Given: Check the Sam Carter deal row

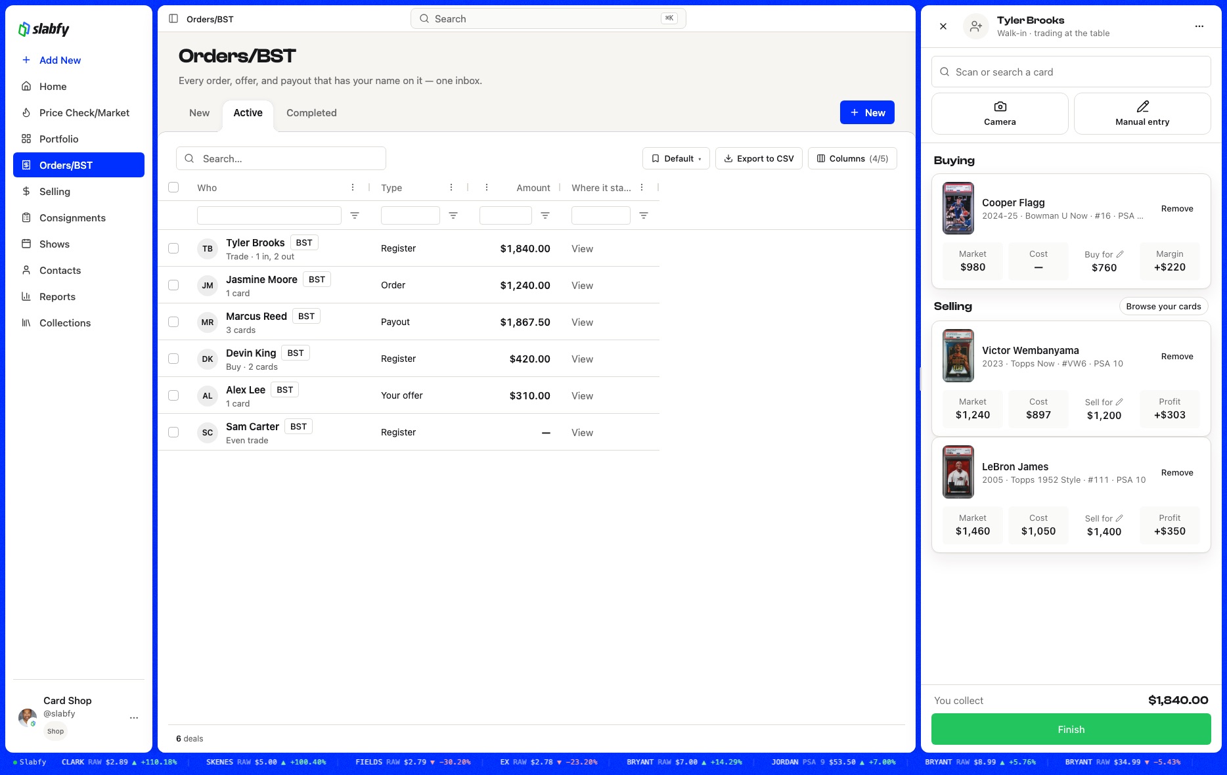Looking at the screenshot, I should [173, 432].
